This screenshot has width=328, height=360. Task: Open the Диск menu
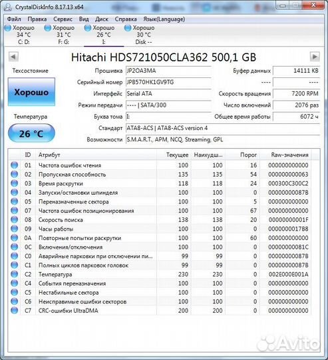(x=102, y=19)
